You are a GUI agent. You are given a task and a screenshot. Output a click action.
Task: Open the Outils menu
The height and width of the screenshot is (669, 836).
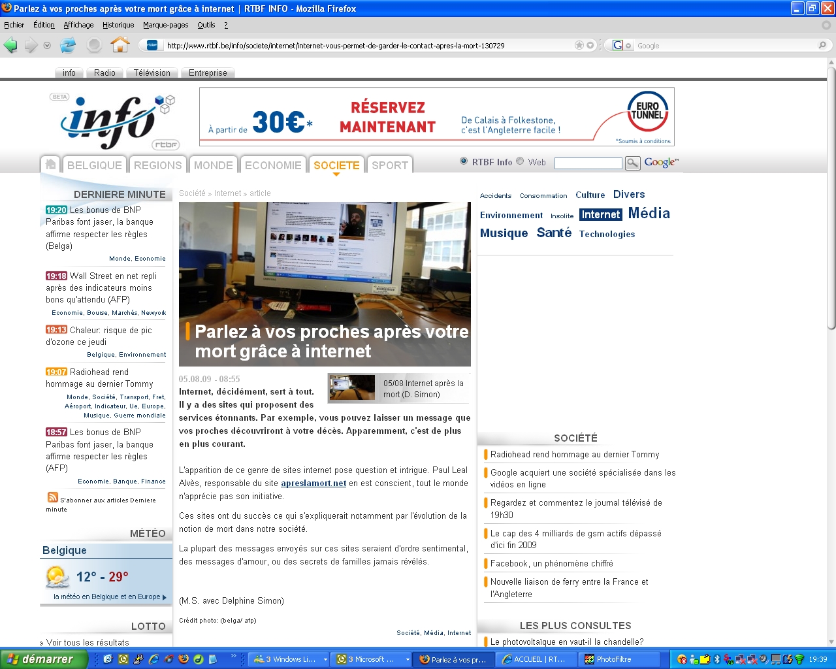[x=206, y=25]
